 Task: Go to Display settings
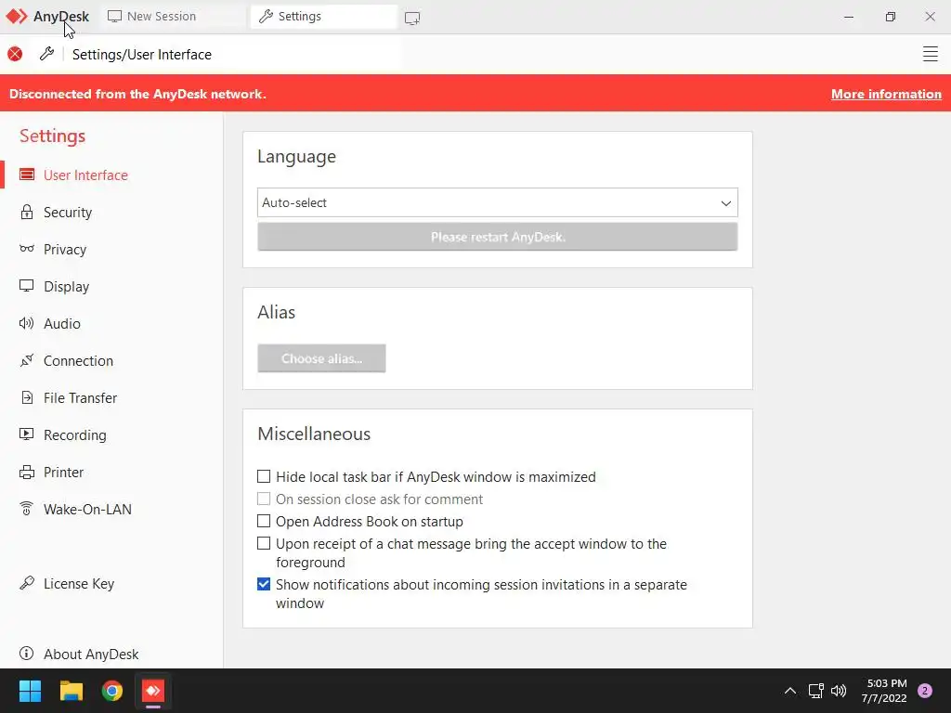pyautogui.click(x=66, y=286)
